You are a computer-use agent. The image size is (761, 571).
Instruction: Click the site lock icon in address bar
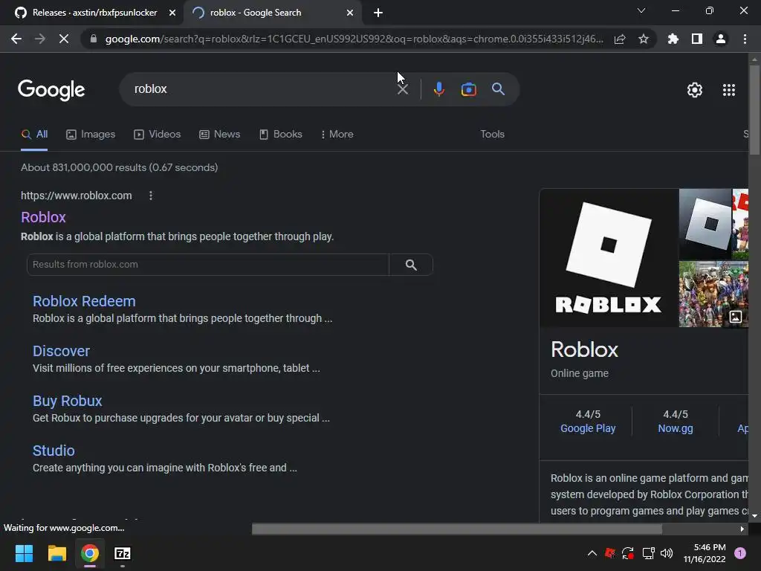click(94, 39)
